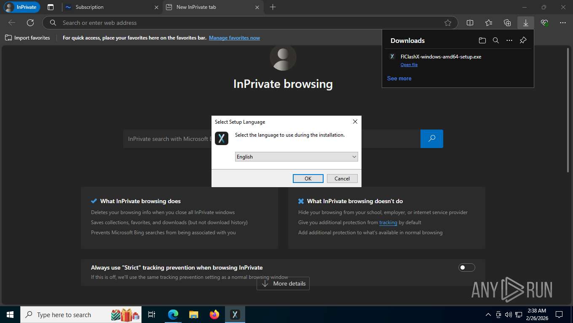Close the New InPrivate tab
Screen dimensions: 573x323
pos(257,7)
